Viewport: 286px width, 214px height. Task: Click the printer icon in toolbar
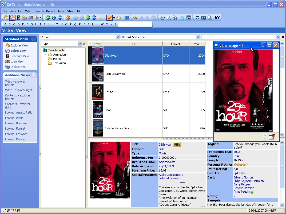coord(162,18)
